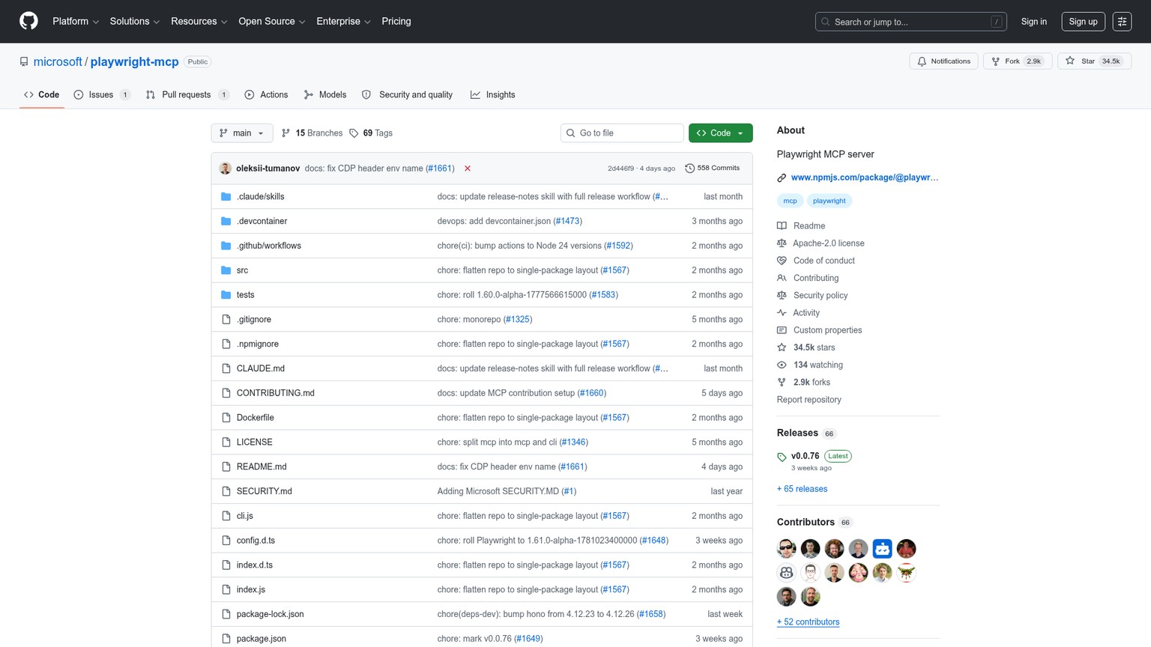This screenshot has width=1151, height=647.
Task: Click the file icon beside cli.js
Action: pyautogui.click(x=226, y=516)
